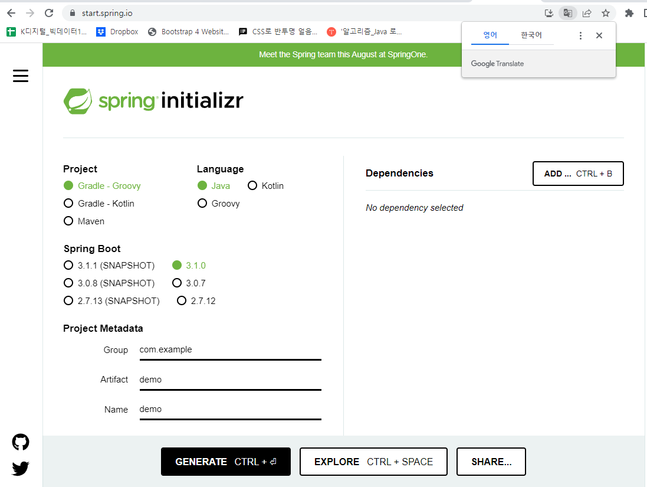Open the hamburger menu on Spring Initializr

tap(21, 76)
